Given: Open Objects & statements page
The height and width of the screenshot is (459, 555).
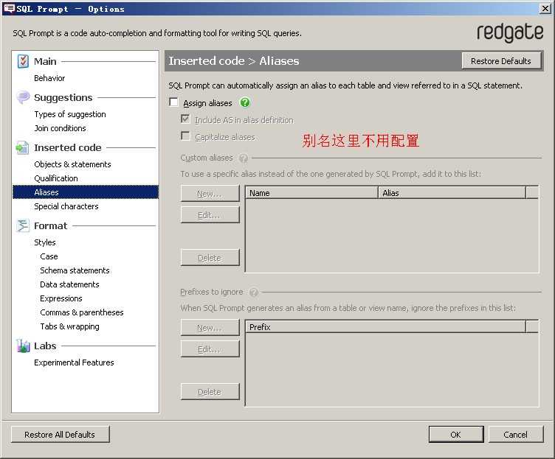Looking at the screenshot, I should [x=72, y=164].
